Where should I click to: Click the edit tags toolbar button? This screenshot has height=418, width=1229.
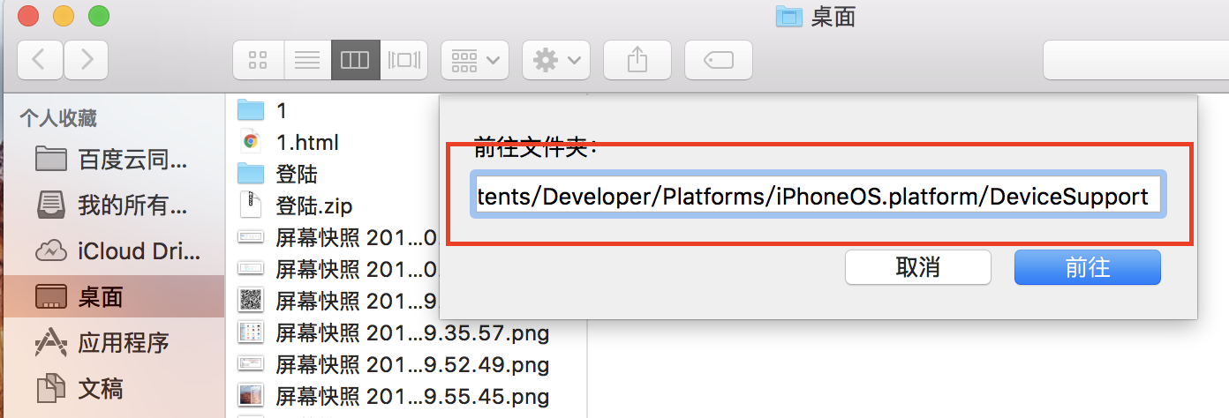[x=719, y=60]
